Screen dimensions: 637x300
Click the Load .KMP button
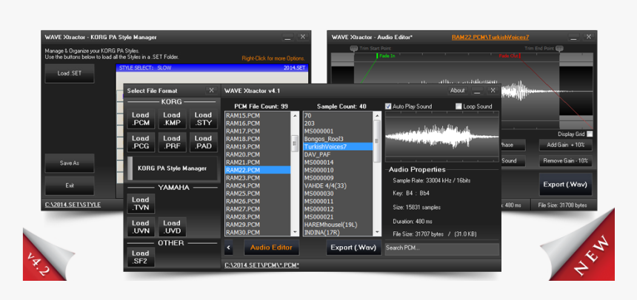172,119
